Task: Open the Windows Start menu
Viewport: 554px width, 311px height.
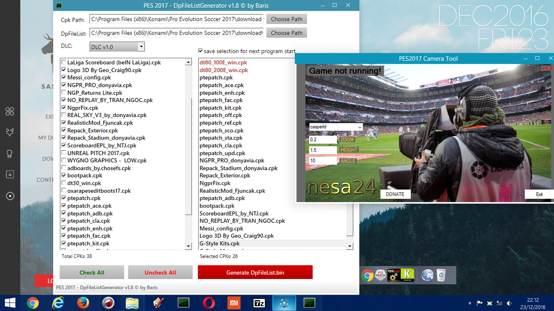Action: 10,303
